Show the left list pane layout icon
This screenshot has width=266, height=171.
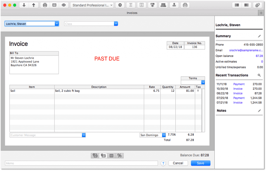pos(237,5)
